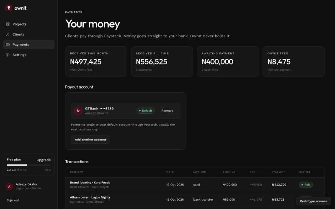Click the ₦413,700 you get value
335x209 pixels.
click(x=279, y=185)
